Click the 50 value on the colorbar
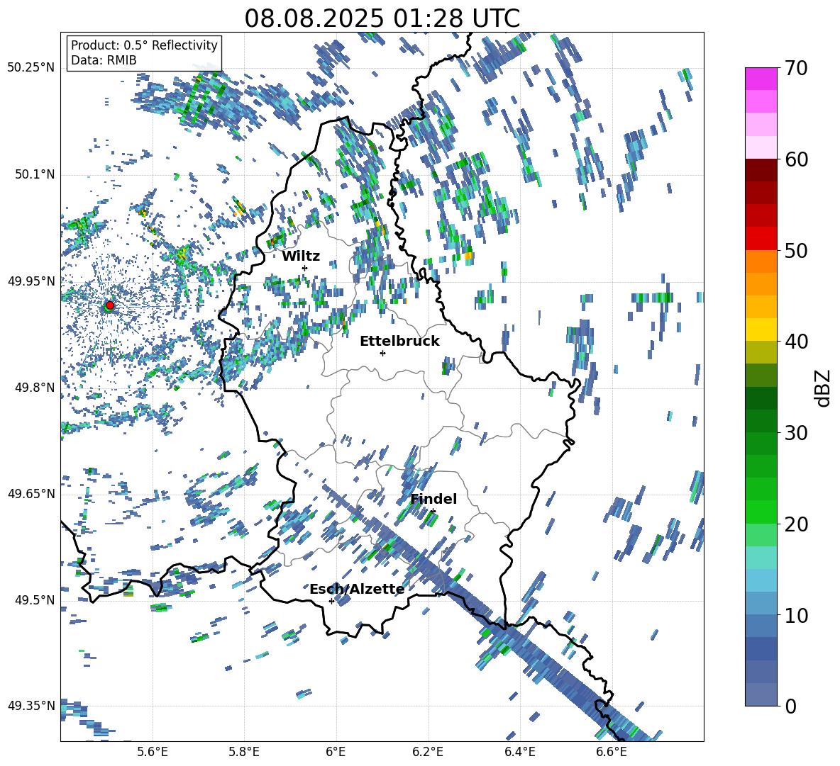 [x=796, y=250]
